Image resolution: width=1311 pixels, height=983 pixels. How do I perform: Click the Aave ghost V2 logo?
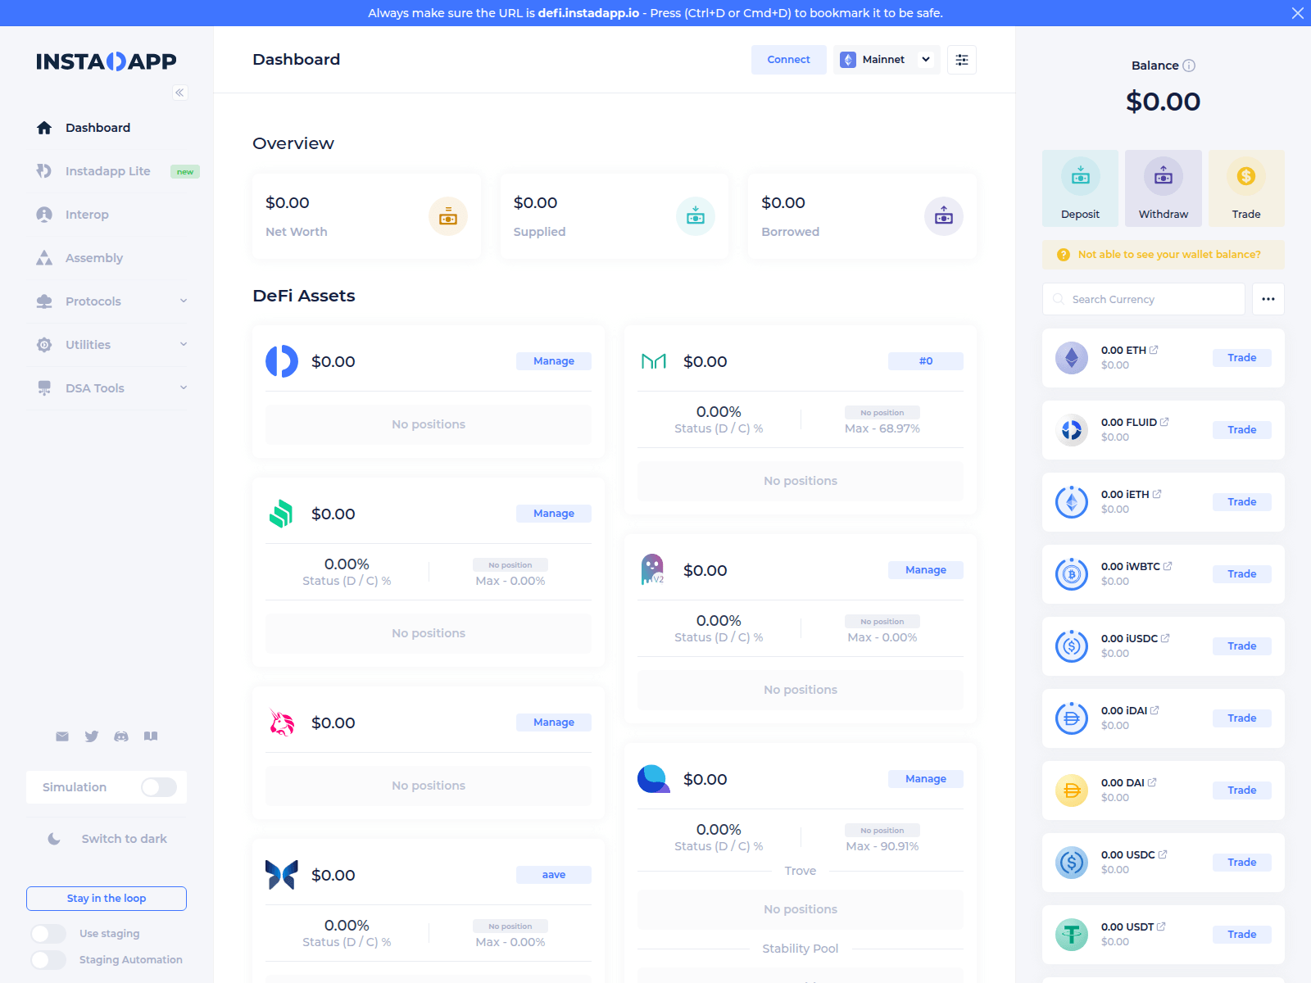click(652, 569)
